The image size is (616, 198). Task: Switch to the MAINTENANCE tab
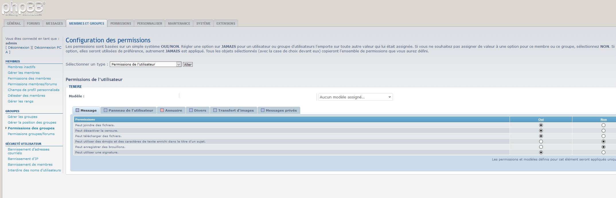[x=179, y=23]
